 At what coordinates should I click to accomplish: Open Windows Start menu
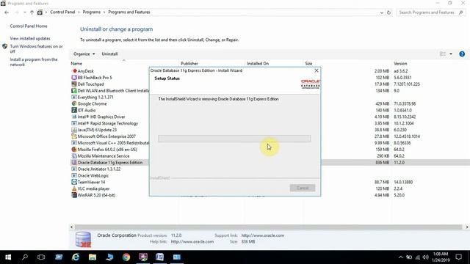tap(8, 257)
